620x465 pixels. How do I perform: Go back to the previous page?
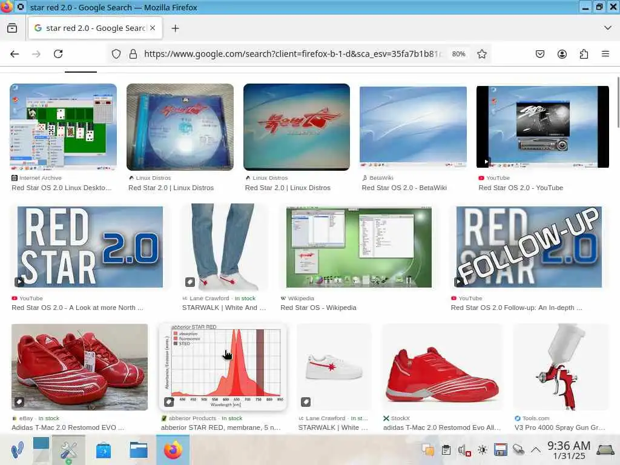[15, 54]
